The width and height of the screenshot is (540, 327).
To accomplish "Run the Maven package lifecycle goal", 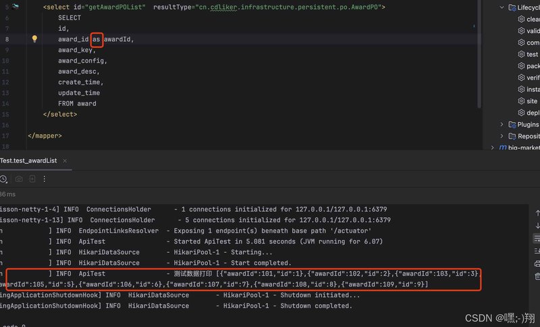I will pos(529,66).
